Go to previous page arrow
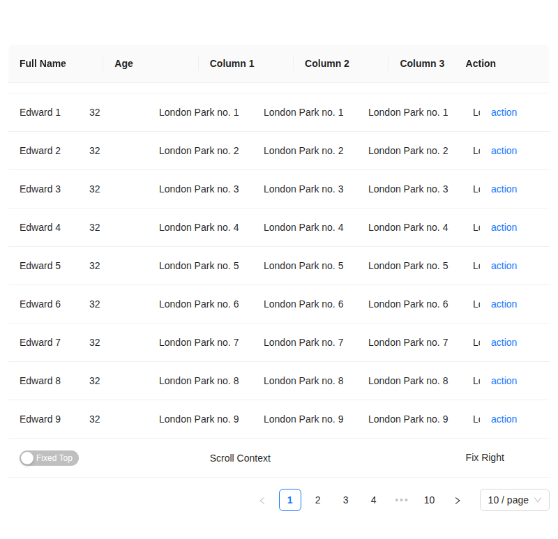The height and width of the screenshot is (539, 558). pos(262,500)
